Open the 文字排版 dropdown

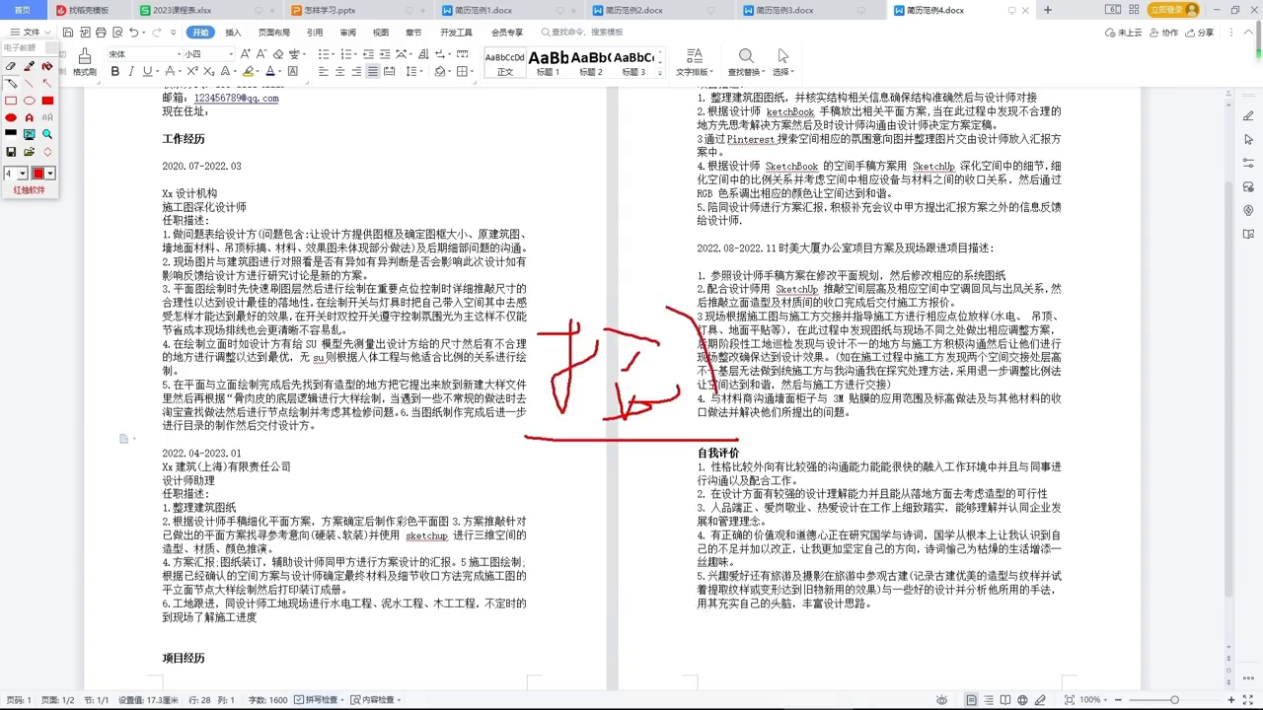tap(695, 63)
